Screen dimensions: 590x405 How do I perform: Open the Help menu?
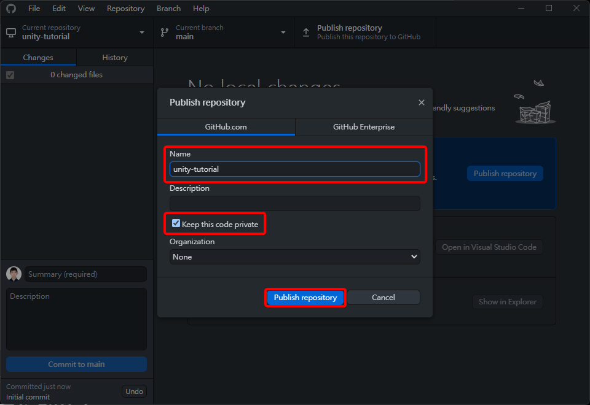click(x=201, y=8)
